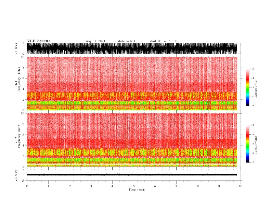Click the time axis tick label "2"
271x209 pixels.
pyautogui.click(x=70, y=186)
